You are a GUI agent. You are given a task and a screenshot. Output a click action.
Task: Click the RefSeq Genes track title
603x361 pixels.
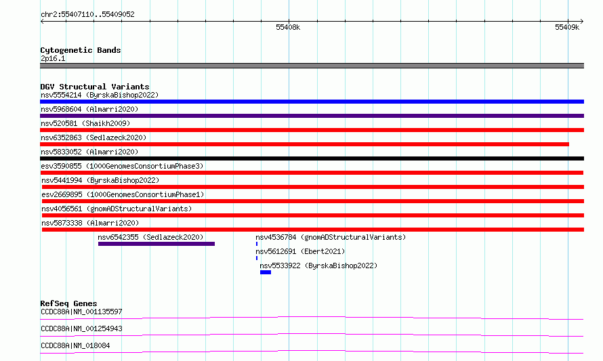[68, 303]
